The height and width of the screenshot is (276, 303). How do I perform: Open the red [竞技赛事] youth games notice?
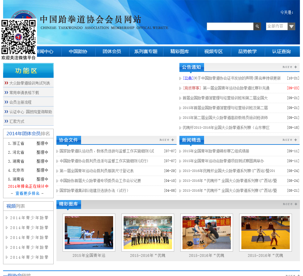[x=226, y=88]
